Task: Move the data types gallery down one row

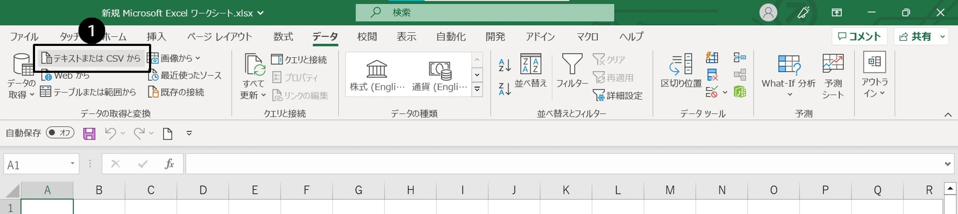Action: click(477, 75)
